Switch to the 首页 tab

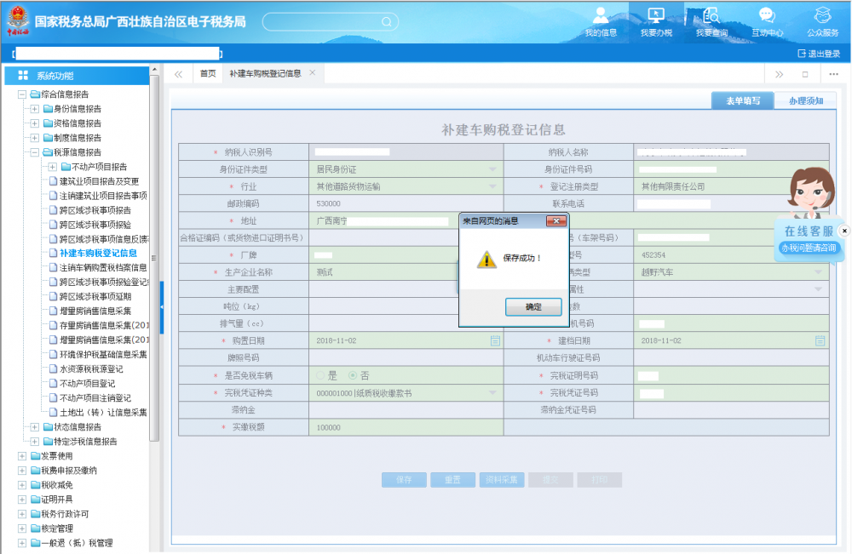tap(208, 74)
